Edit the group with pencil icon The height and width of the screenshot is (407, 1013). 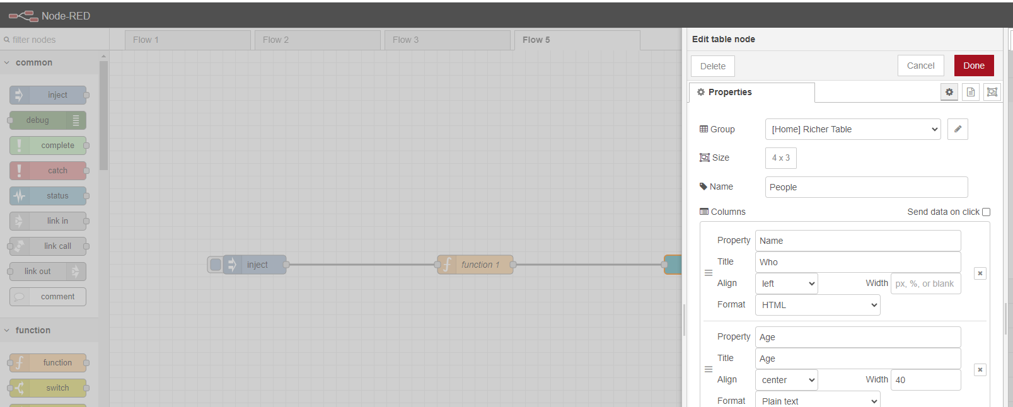[x=958, y=129]
